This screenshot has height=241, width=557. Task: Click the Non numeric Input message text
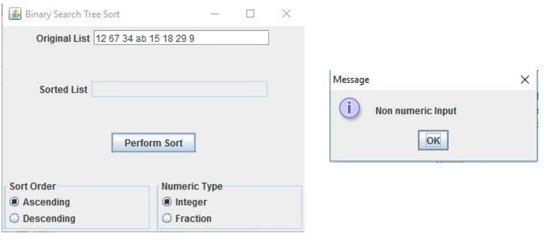[x=416, y=111]
